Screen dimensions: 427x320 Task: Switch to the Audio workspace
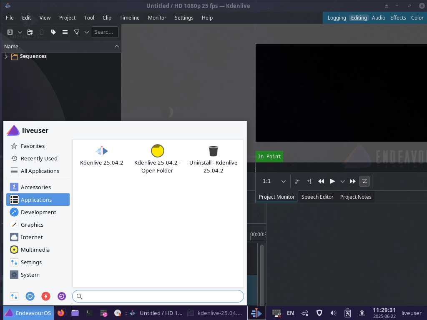(378, 17)
